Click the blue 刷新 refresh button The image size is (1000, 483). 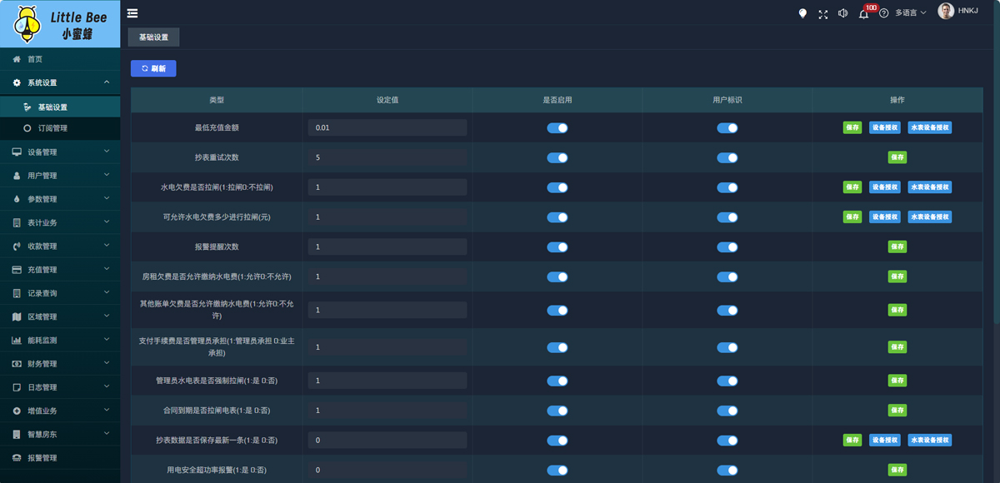pyautogui.click(x=153, y=68)
